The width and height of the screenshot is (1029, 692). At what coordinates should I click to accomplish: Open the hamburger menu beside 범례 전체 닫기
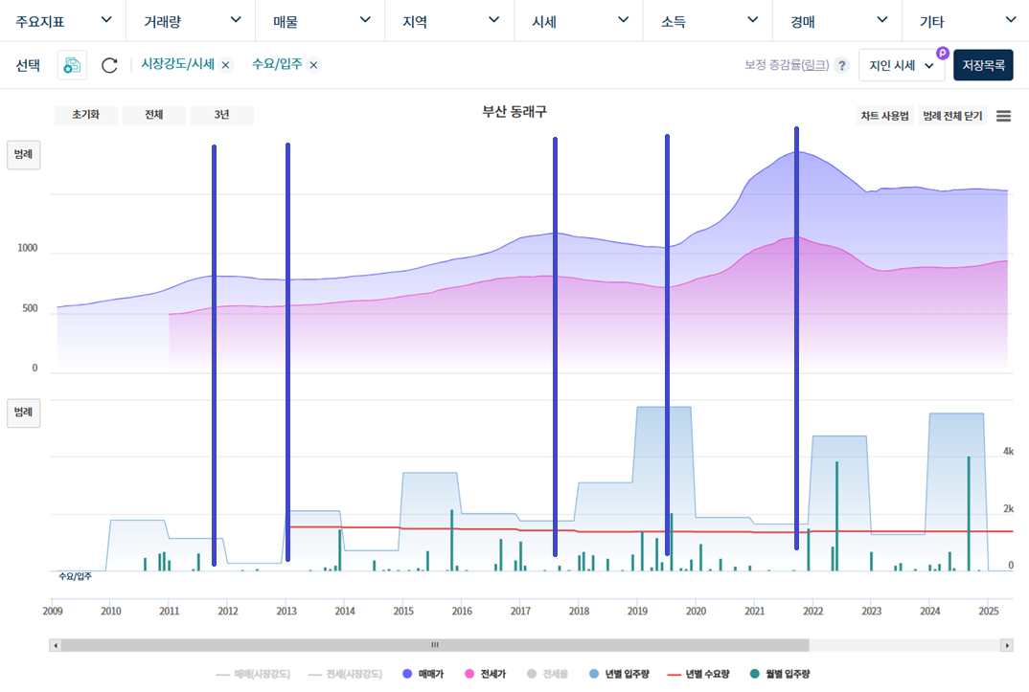point(1003,115)
